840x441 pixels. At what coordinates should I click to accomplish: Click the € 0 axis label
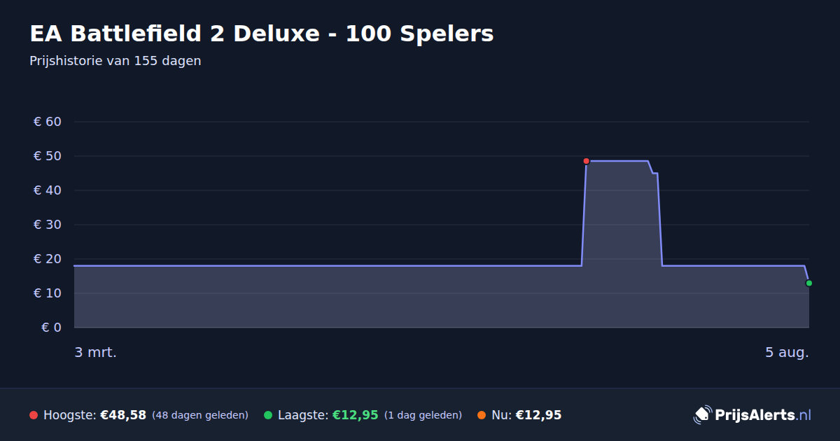[x=51, y=328]
